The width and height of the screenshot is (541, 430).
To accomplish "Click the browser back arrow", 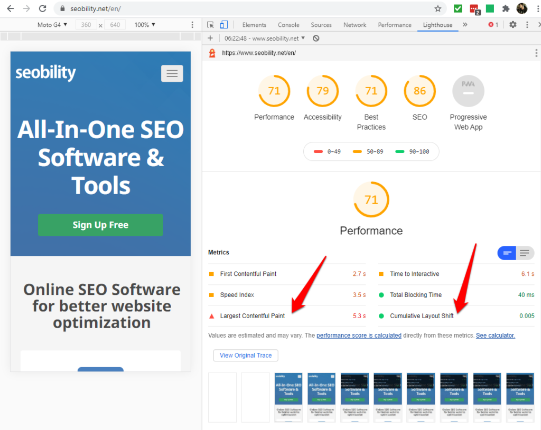I will click(11, 8).
